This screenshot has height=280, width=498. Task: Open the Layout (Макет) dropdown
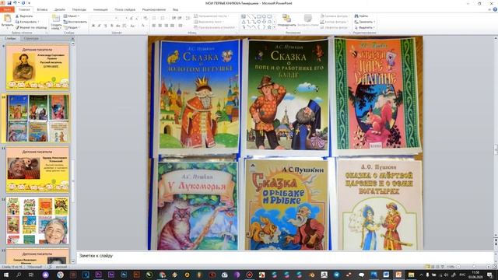tap(72, 16)
